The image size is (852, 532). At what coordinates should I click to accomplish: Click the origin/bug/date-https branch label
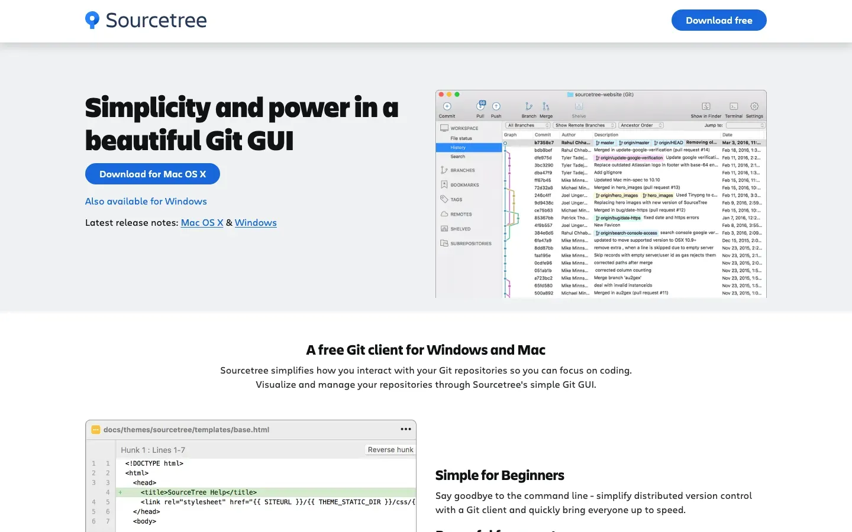(x=618, y=218)
